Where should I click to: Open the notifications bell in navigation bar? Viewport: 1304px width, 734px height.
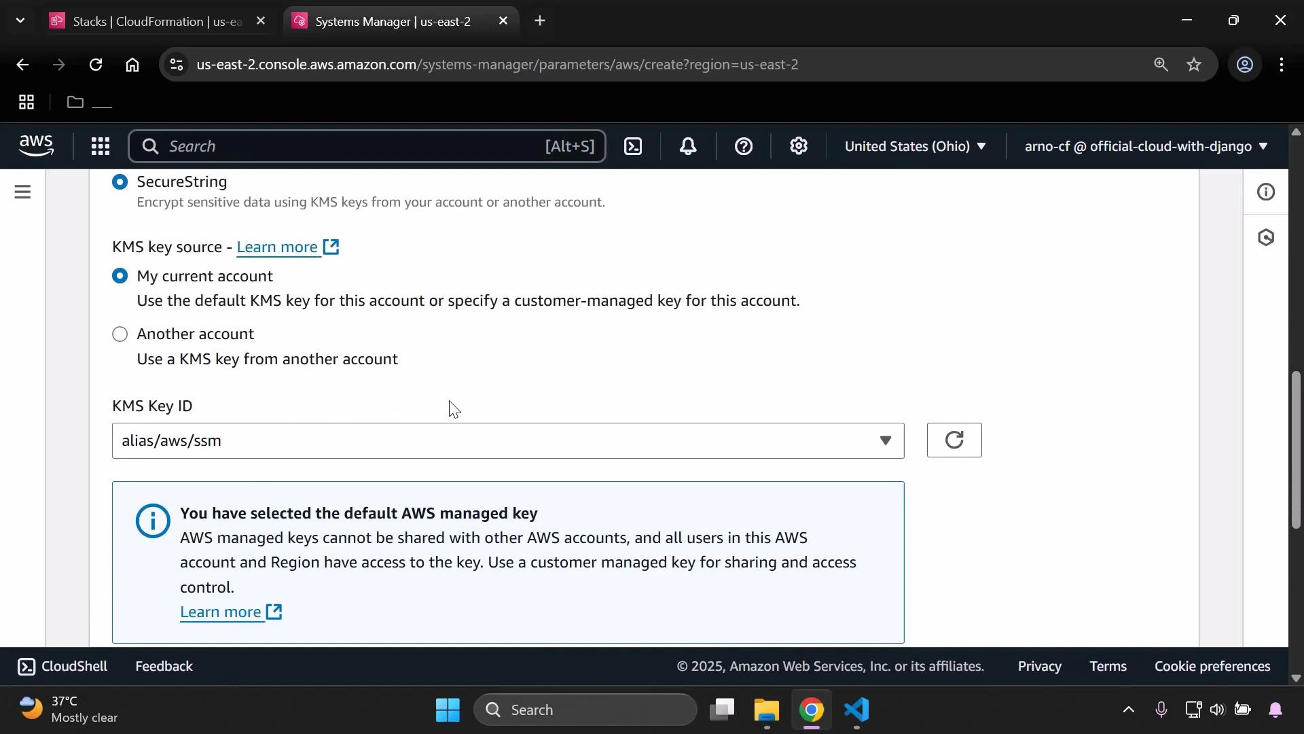pos(688,146)
